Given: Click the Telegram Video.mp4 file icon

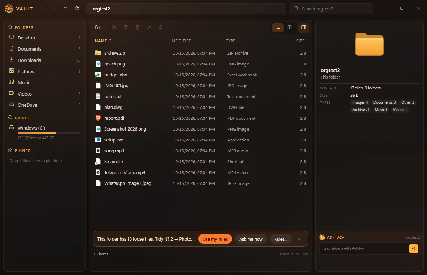Looking at the screenshot, I should [98, 172].
